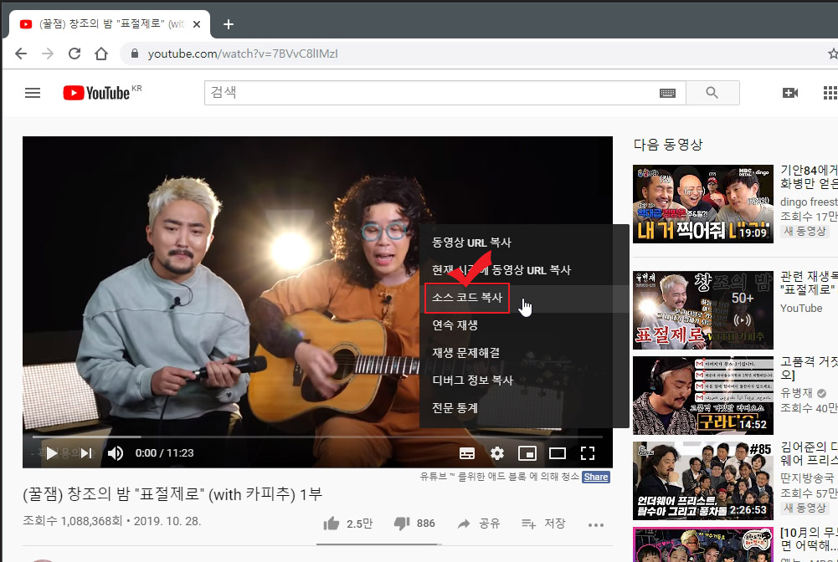
Task: Mute the video volume
Action: coord(116,453)
